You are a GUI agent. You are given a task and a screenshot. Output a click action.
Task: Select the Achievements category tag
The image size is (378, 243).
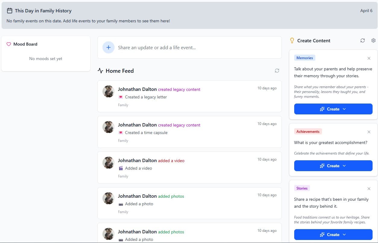point(308,132)
